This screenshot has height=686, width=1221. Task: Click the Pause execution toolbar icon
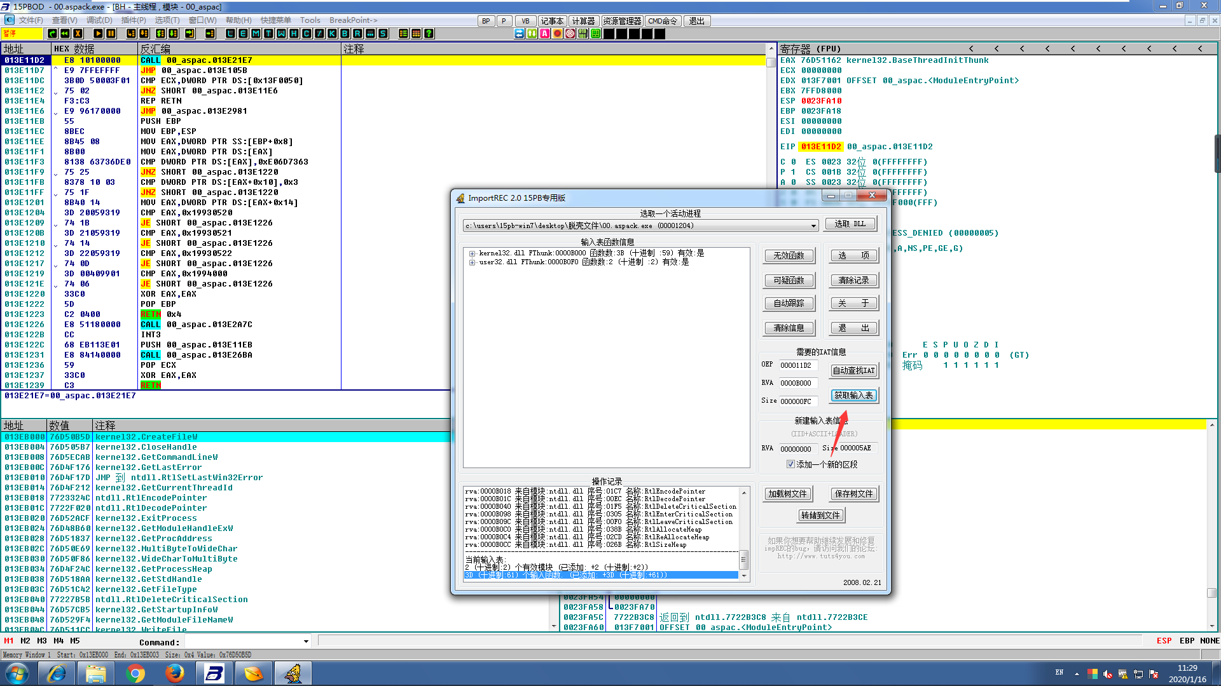click(x=111, y=34)
